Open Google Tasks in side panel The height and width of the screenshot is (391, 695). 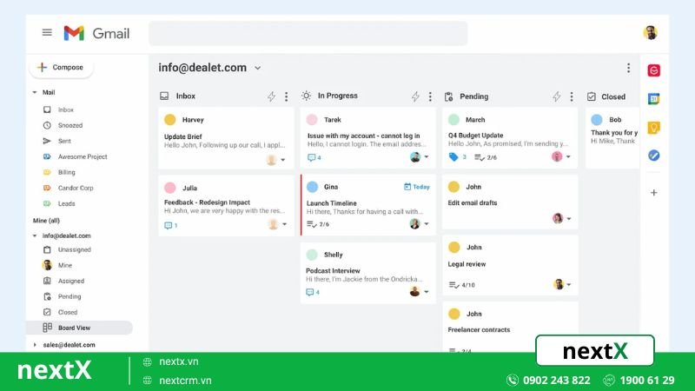[x=654, y=156]
